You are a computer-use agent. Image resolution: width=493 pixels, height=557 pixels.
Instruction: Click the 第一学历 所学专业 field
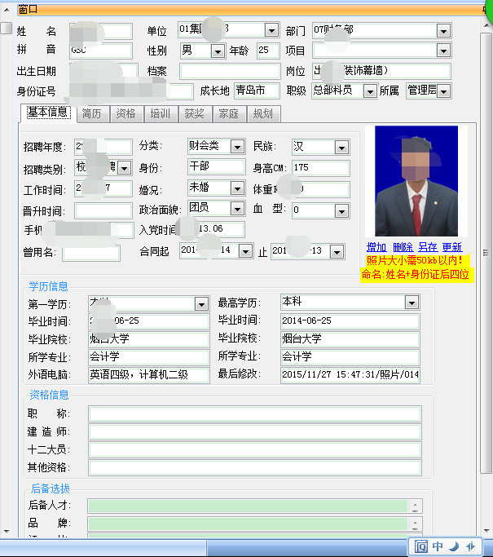149,357
